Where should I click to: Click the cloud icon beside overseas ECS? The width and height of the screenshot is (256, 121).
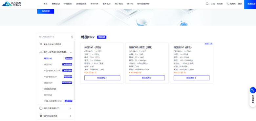pos(41,52)
